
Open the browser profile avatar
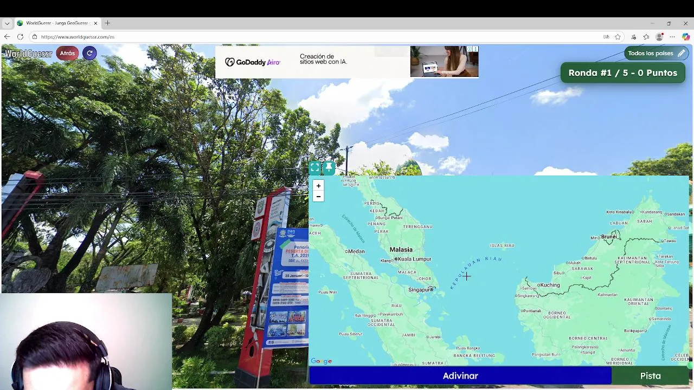click(x=659, y=37)
